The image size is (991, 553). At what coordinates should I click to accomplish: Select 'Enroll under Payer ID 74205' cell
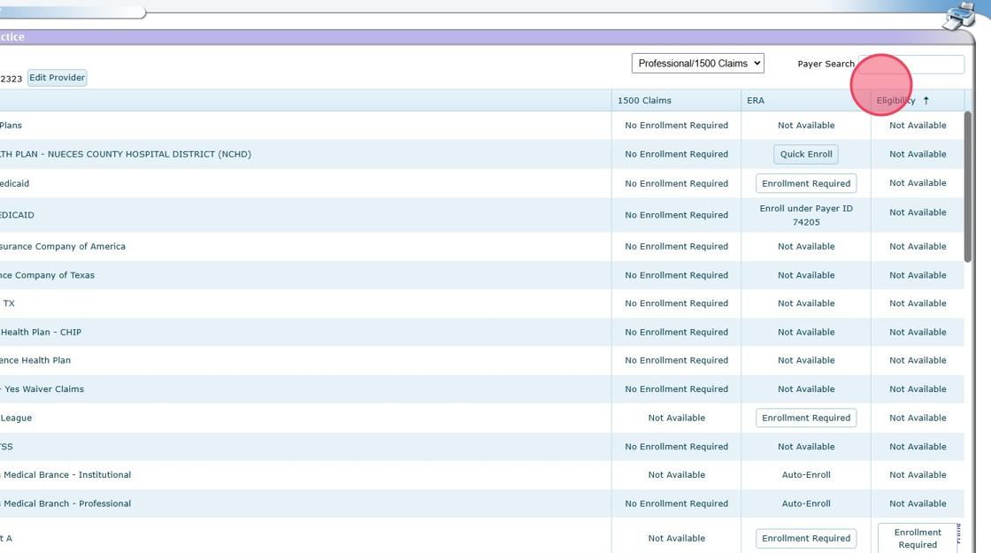click(806, 215)
